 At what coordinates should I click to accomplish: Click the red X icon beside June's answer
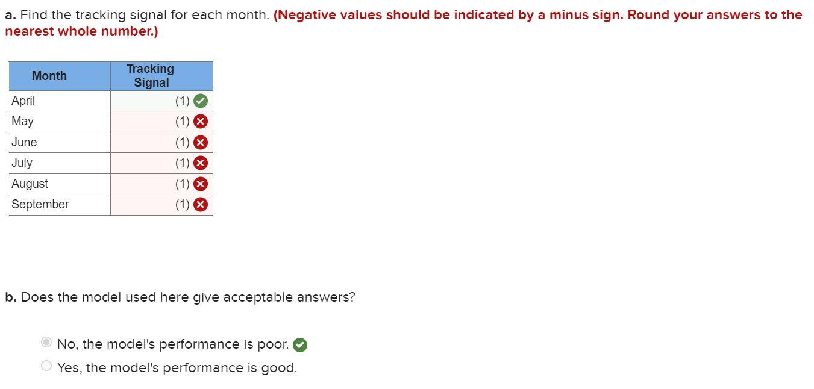coord(200,142)
